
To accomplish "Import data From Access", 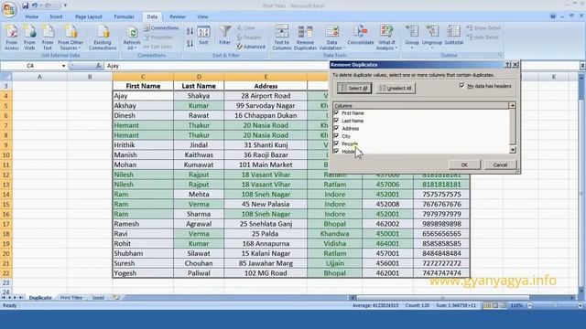I will tap(12, 37).
